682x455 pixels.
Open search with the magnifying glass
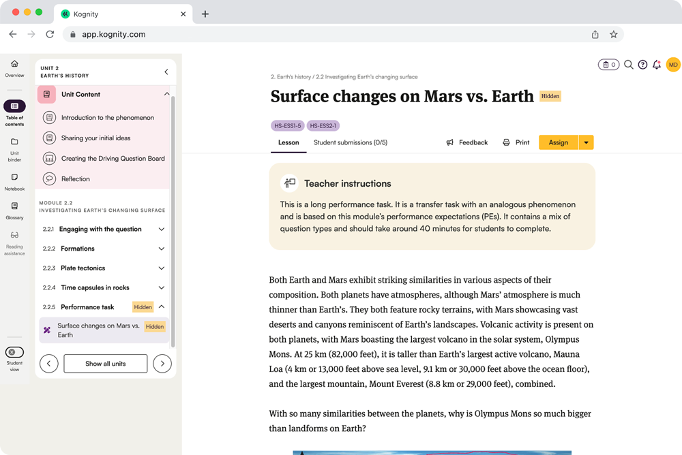click(629, 64)
